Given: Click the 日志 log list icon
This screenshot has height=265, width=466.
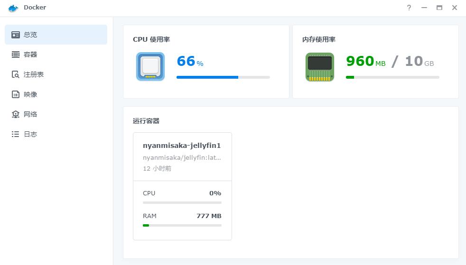Looking at the screenshot, I should click(x=16, y=134).
